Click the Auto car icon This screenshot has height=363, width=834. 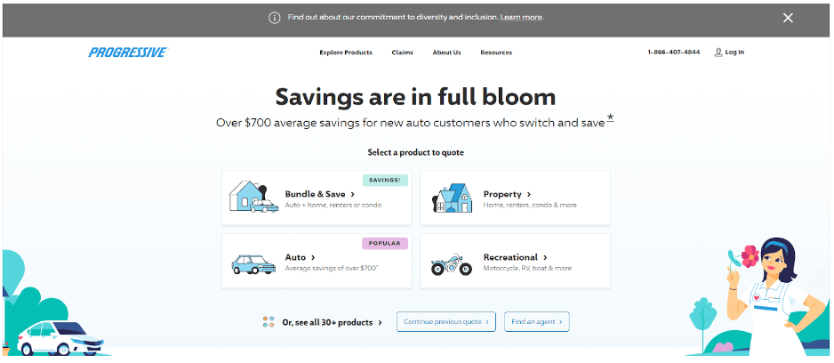[253, 264]
